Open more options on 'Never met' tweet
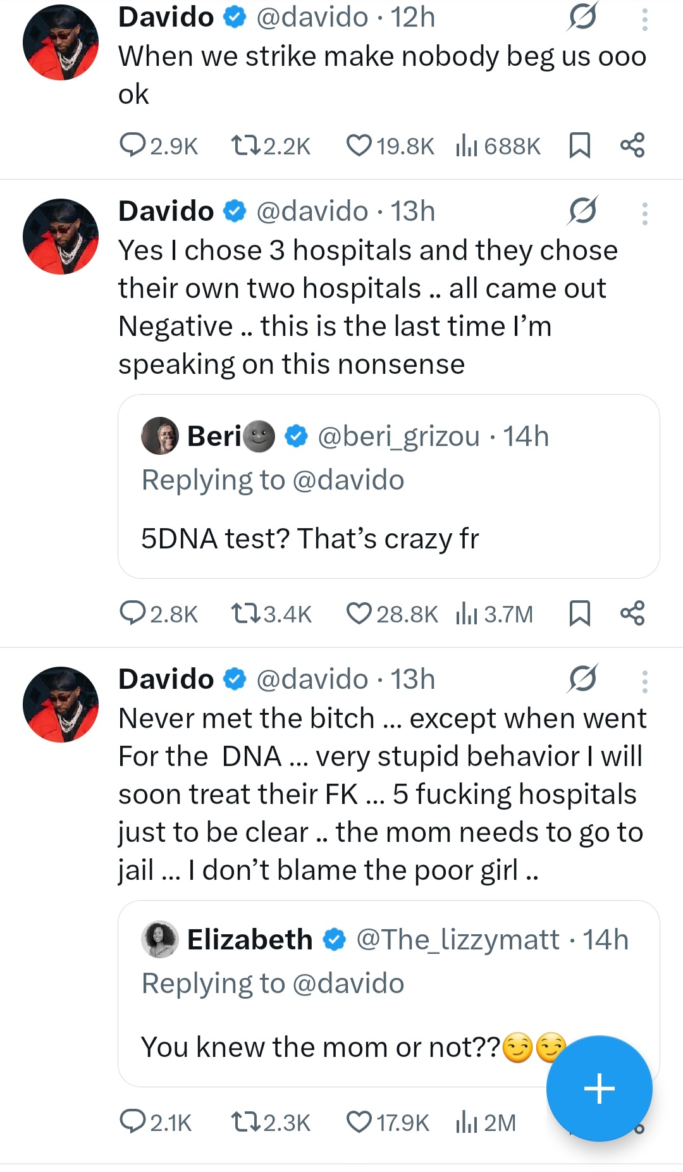This screenshot has width=683, height=1172. 644,682
